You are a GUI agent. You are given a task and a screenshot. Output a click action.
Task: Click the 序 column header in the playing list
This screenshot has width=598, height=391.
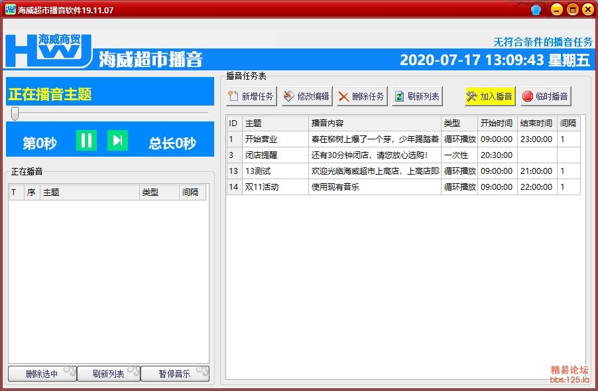(x=32, y=192)
